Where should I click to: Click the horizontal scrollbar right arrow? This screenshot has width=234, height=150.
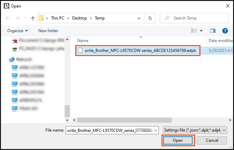click(230, 120)
